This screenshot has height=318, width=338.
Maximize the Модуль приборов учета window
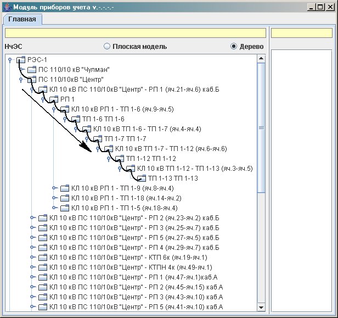click(x=320, y=7)
